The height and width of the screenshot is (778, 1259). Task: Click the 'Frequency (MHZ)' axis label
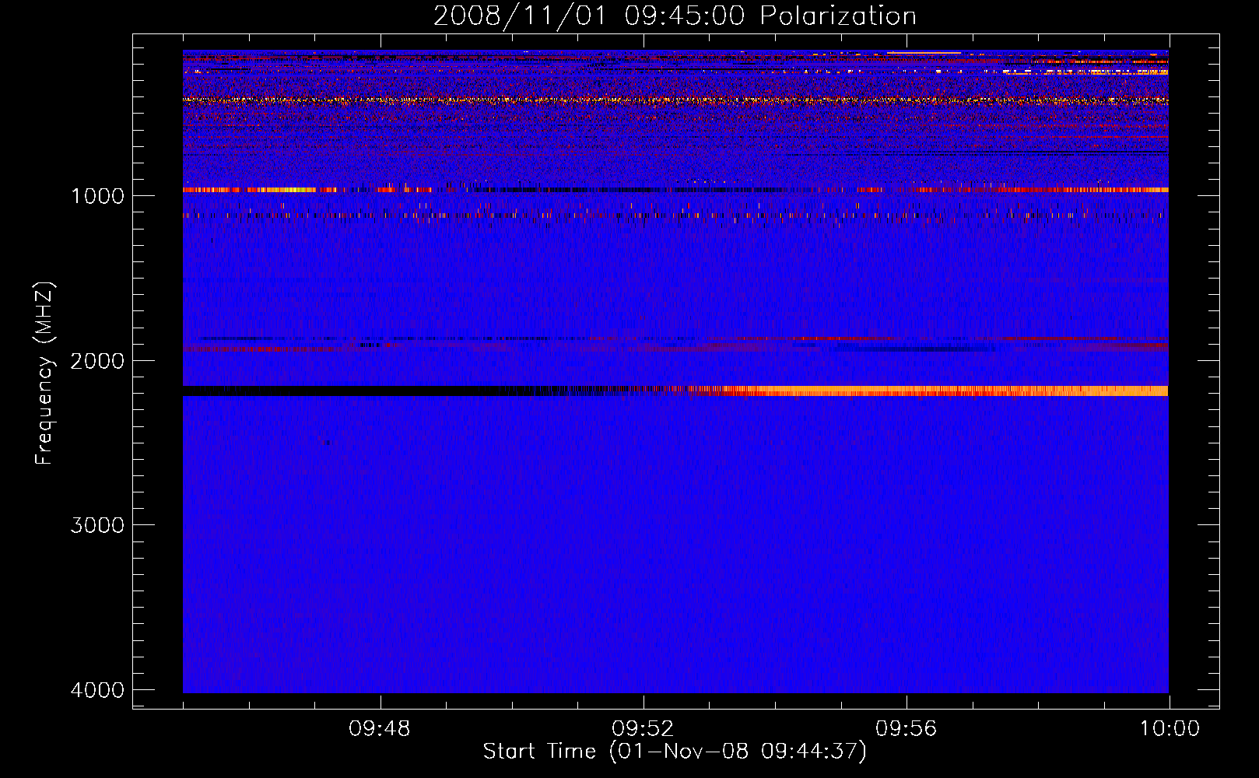pos(44,373)
